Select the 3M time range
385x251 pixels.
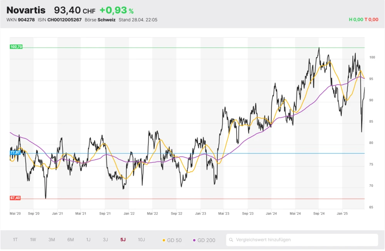click(52, 240)
